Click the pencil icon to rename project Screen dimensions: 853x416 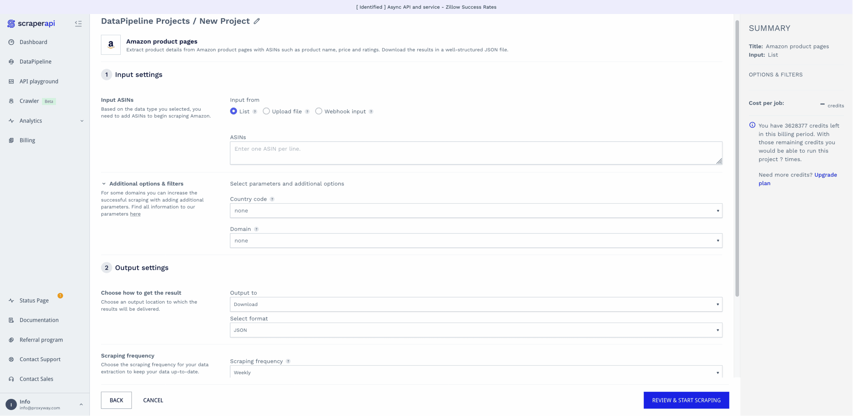coord(257,21)
